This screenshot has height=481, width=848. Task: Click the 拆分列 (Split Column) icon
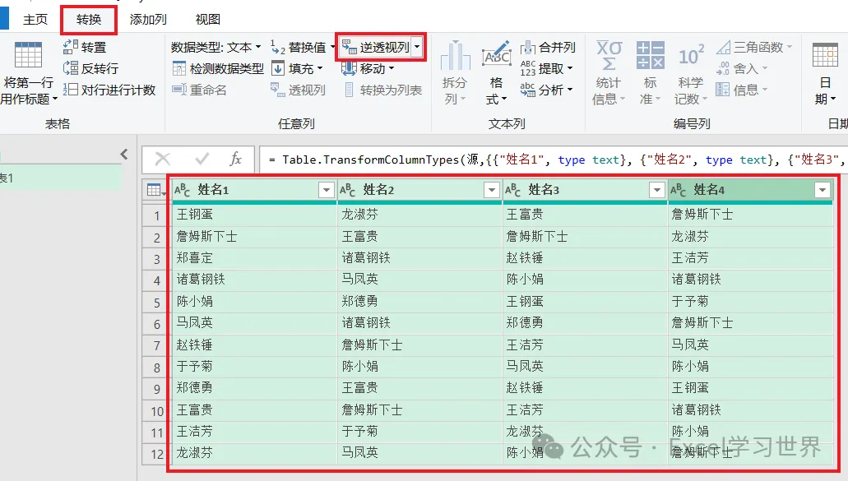pos(455,56)
